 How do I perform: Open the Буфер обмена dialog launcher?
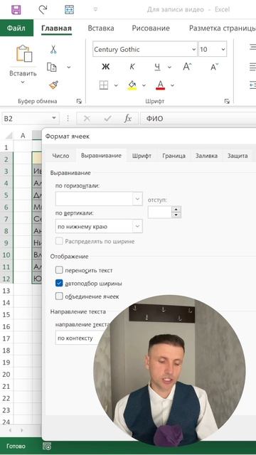point(79,101)
